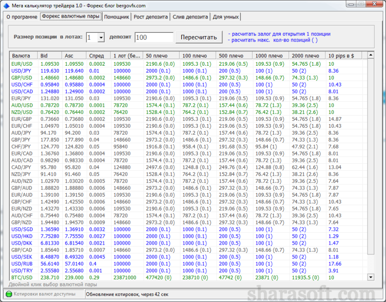Select the EUR/NZD pair
Screen dimensions: 386x302
[188, 209]
